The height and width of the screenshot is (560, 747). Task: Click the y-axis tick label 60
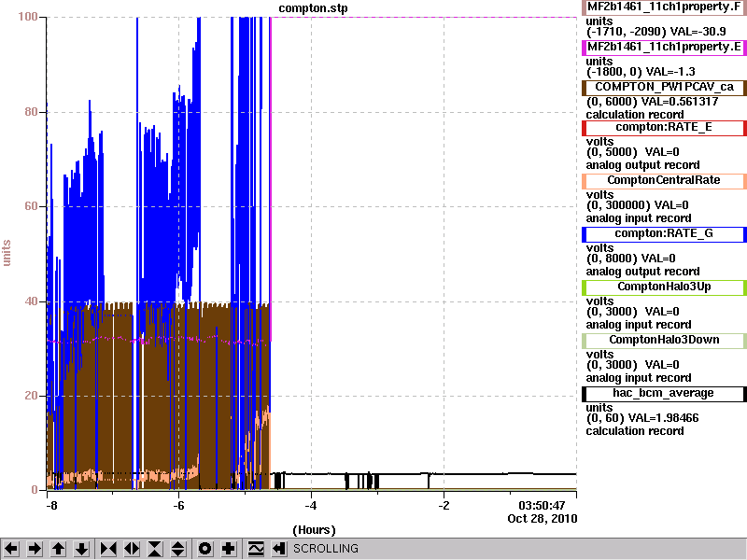(x=31, y=206)
